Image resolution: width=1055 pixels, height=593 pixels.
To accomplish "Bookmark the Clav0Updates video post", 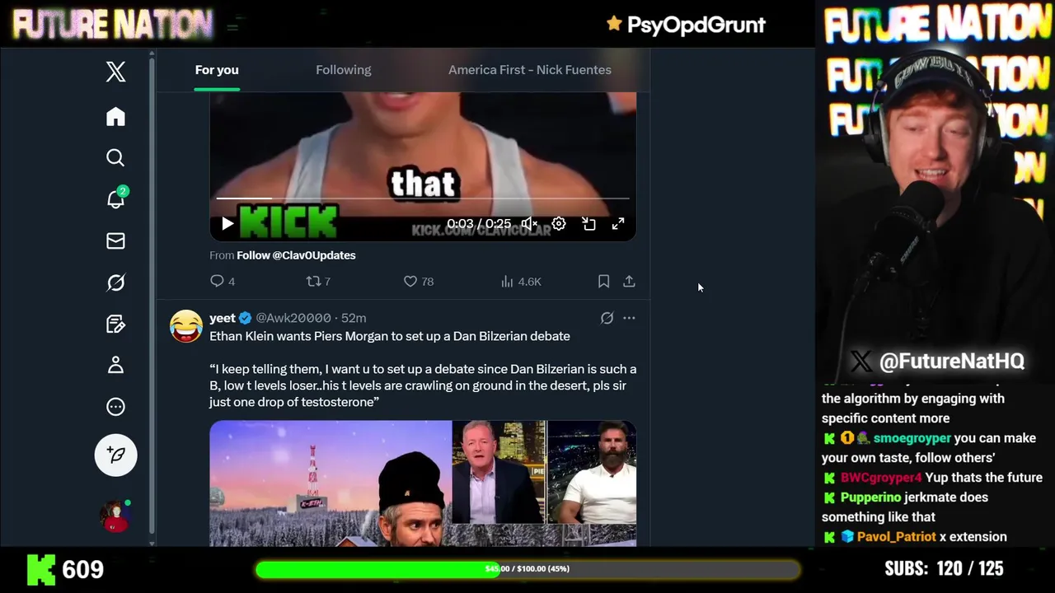I will point(603,282).
